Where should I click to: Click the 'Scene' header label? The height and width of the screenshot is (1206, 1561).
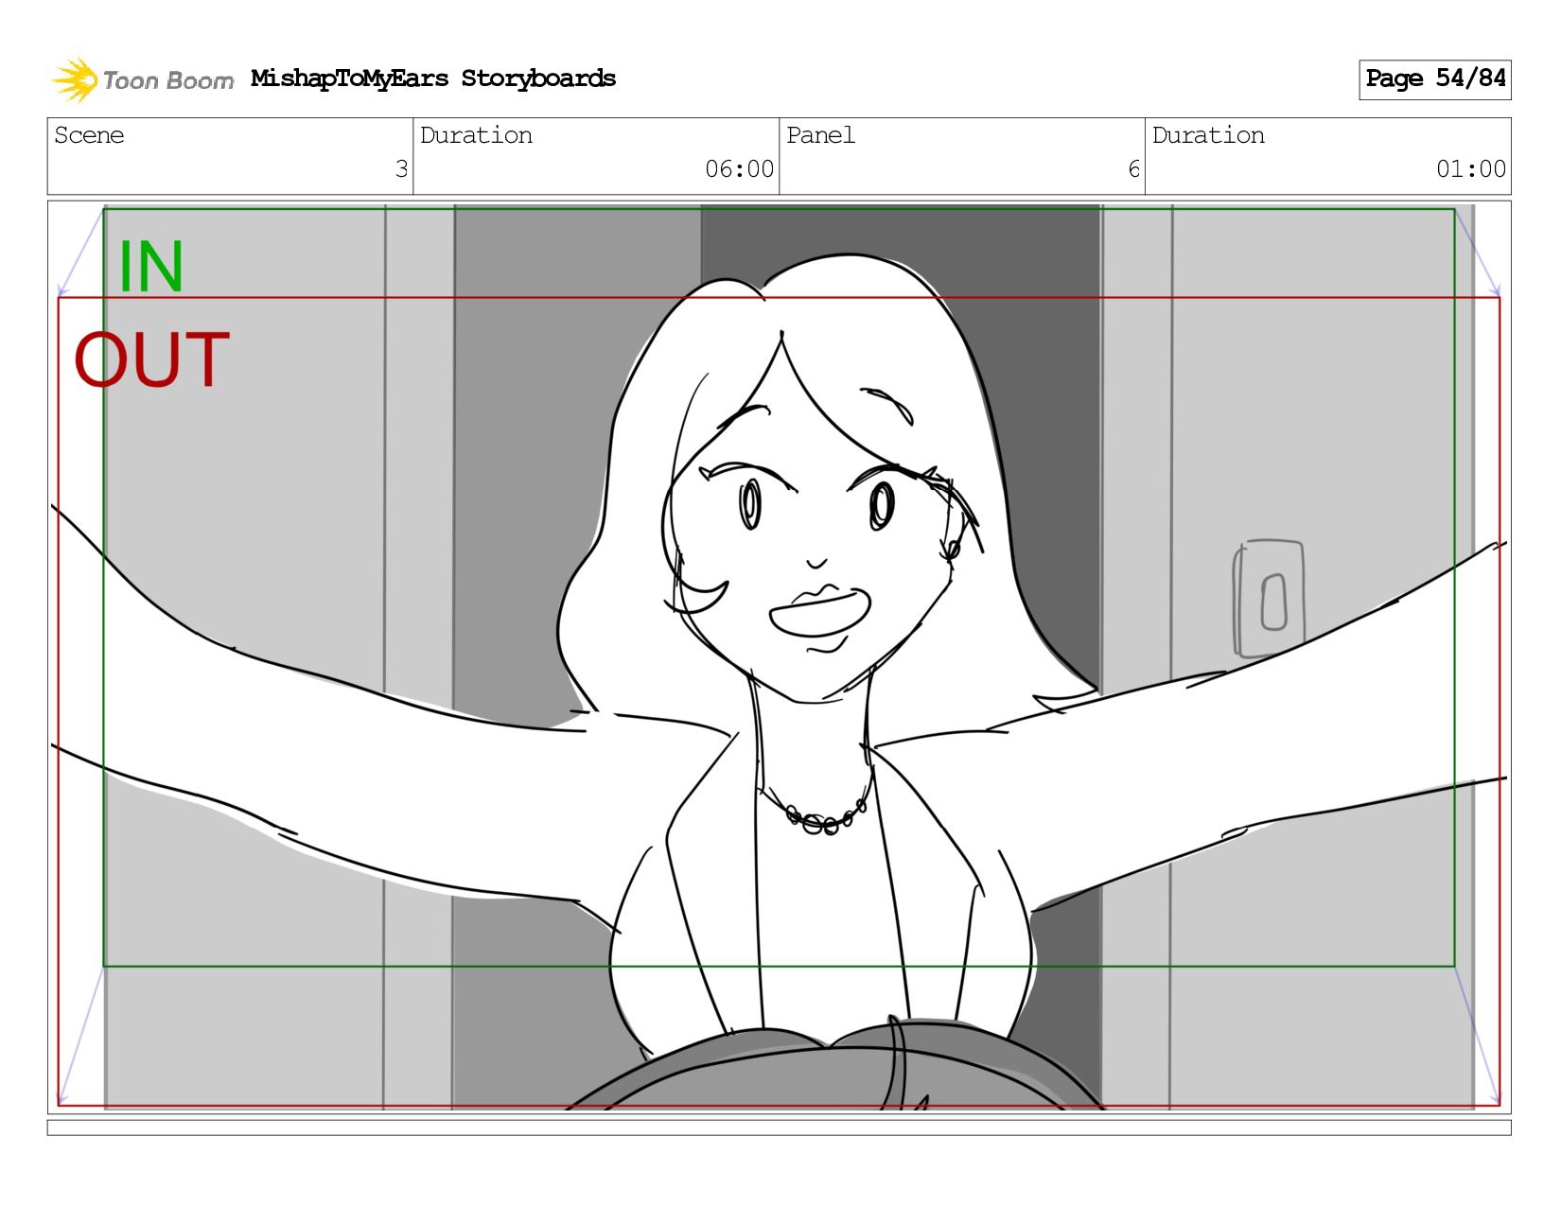89,135
